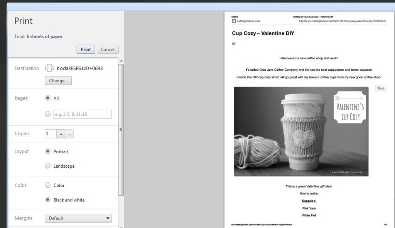Click the 'Total: 6 sheets of paper' text
The height and width of the screenshot is (228, 395).
coord(38,37)
